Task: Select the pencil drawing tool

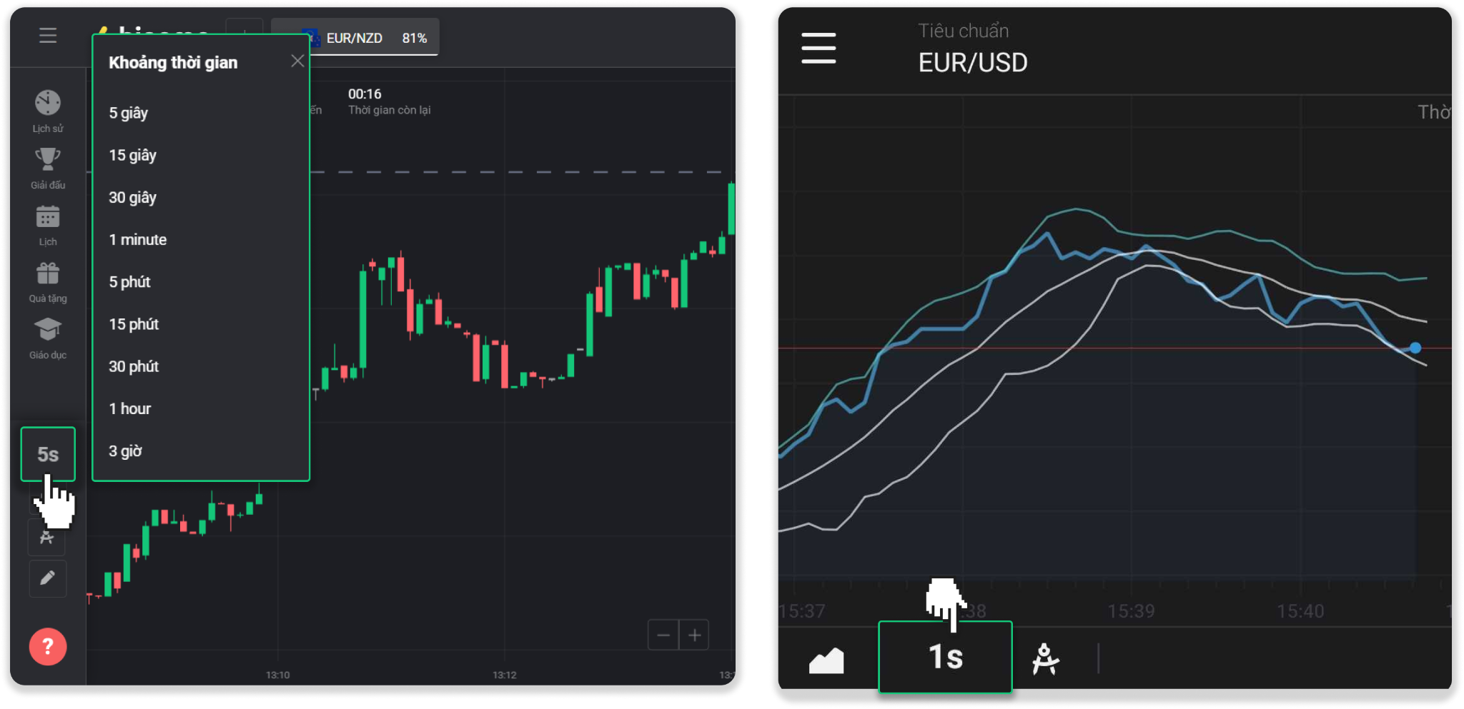Action: click(x=48, y=578)
